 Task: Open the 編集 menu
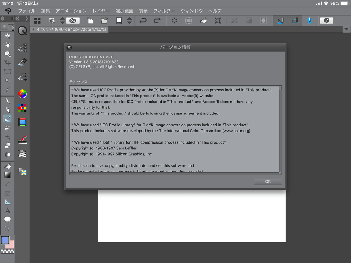[x=45, y=11]
